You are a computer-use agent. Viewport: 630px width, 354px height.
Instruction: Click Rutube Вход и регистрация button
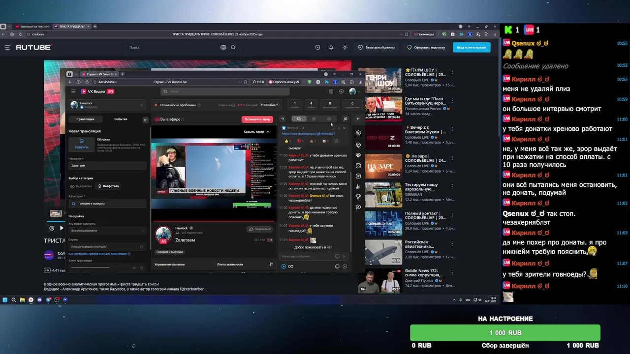(472, 48)
